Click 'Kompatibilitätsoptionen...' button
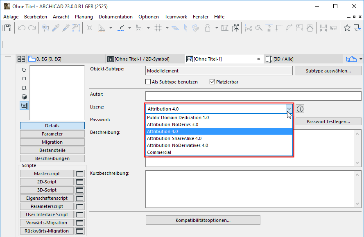 click(x=203, y=220)
